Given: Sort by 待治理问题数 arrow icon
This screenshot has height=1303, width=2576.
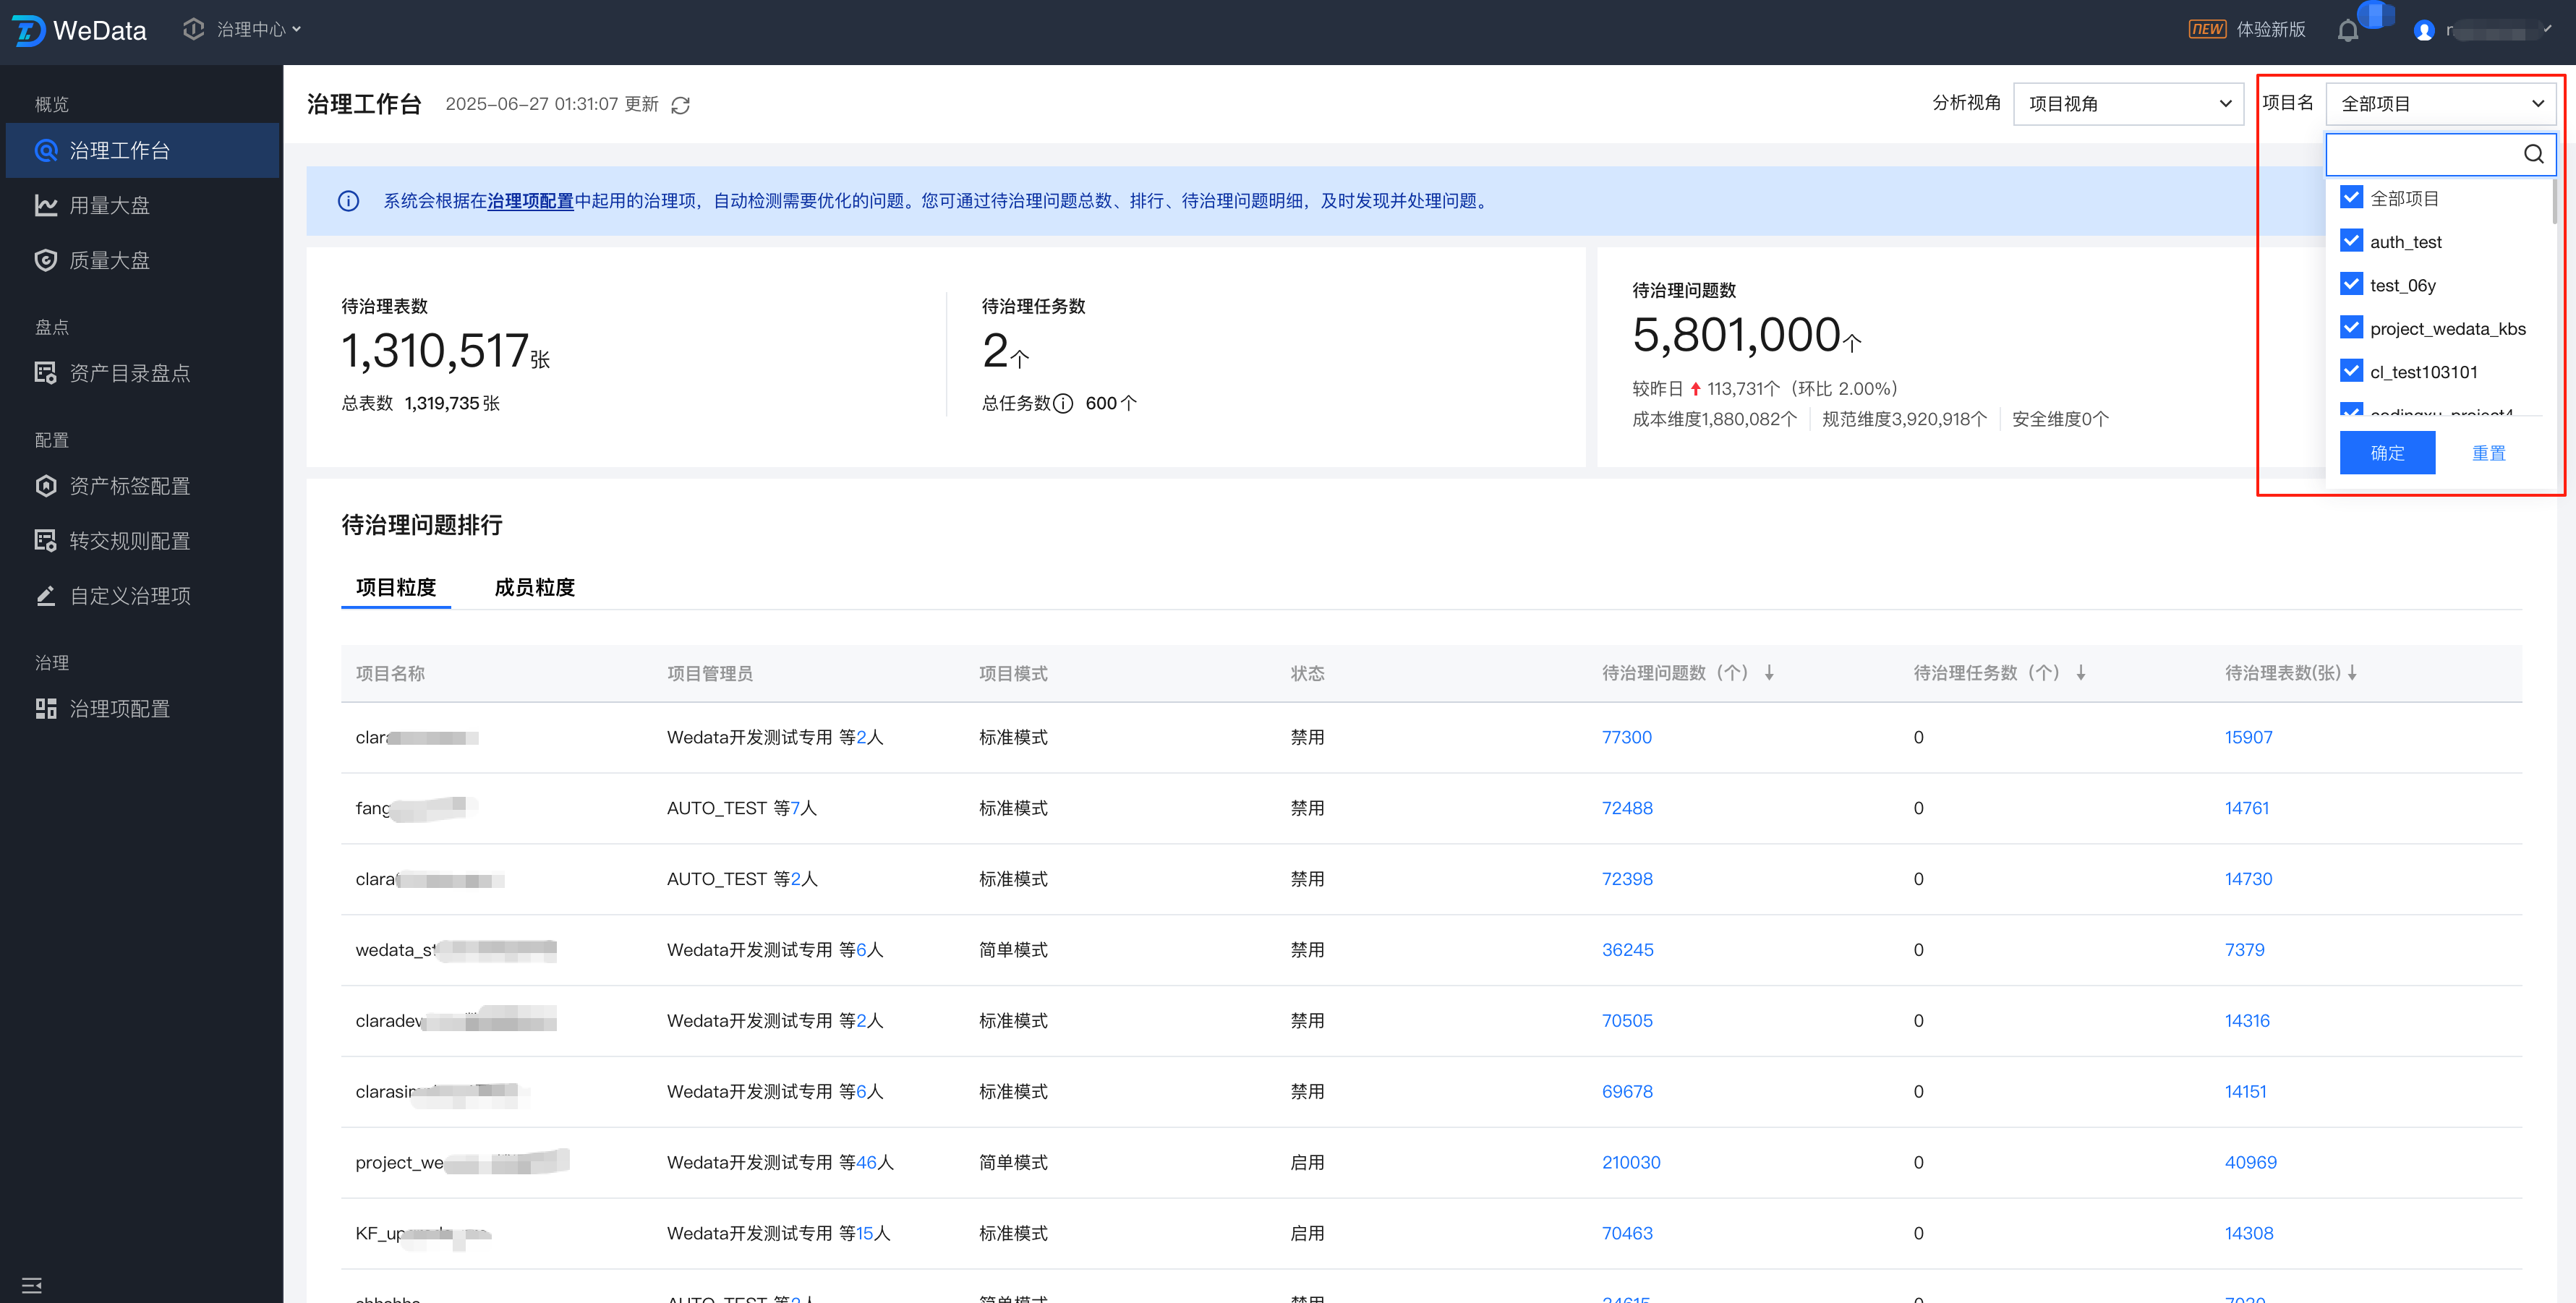Looking at the screenshot, I should (1769, 673).
